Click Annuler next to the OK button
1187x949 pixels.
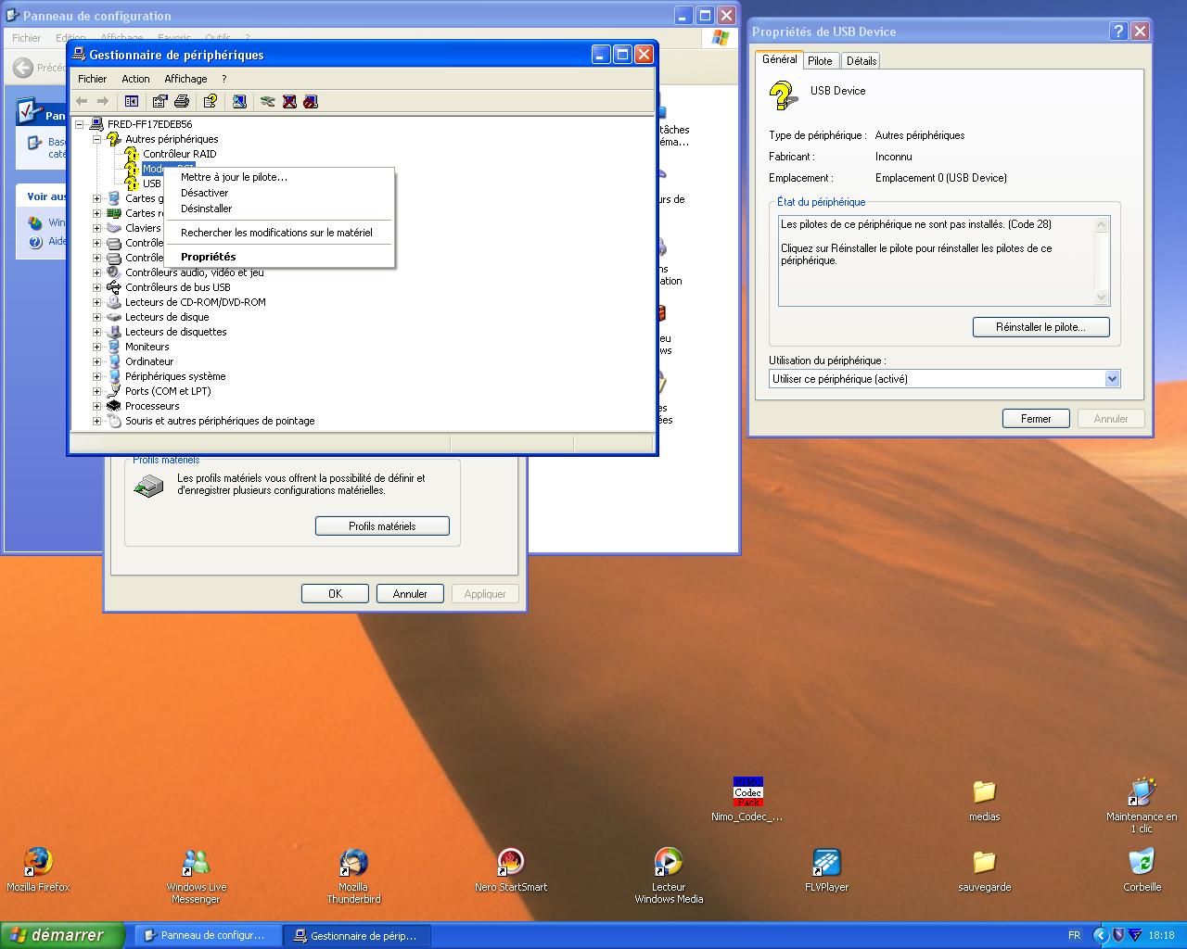410,594
